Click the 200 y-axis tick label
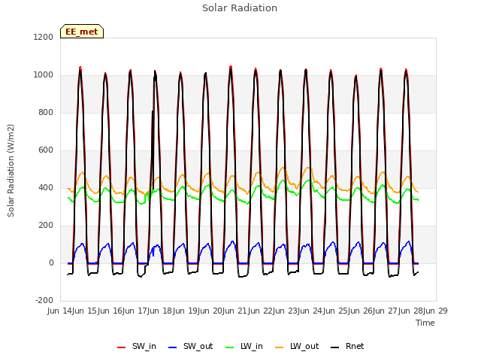 coord(46,226)
